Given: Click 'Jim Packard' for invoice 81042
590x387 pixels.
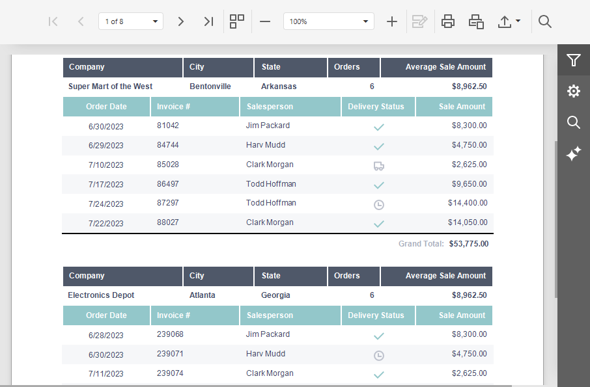Looking at the screenshot, I should coord(268,126).
